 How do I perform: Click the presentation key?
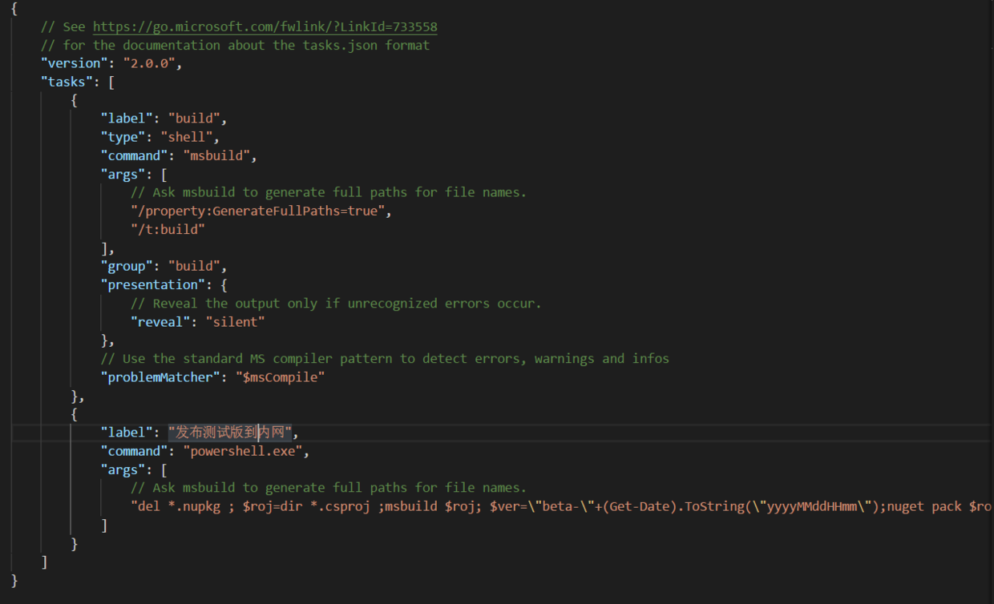coord(153,284)
